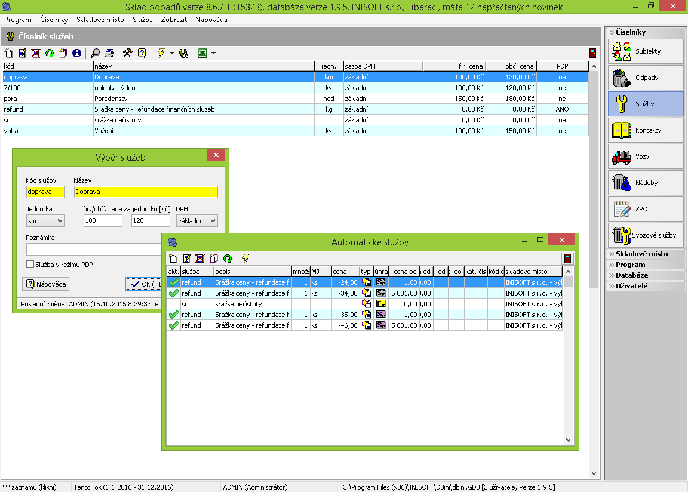Expand the Databáze sidebar section

tap(645, 275)
